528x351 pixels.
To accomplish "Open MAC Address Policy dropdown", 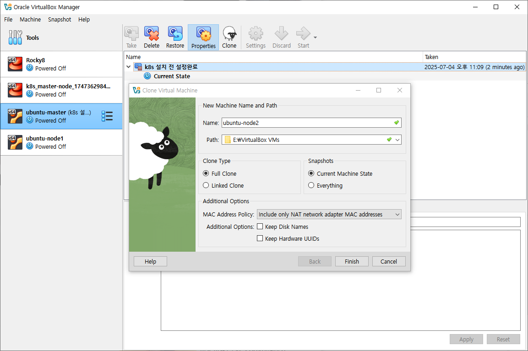I will click(x=329, y=214).
